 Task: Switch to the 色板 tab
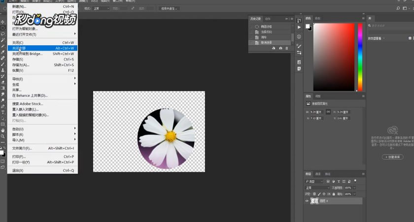[317, 18]
